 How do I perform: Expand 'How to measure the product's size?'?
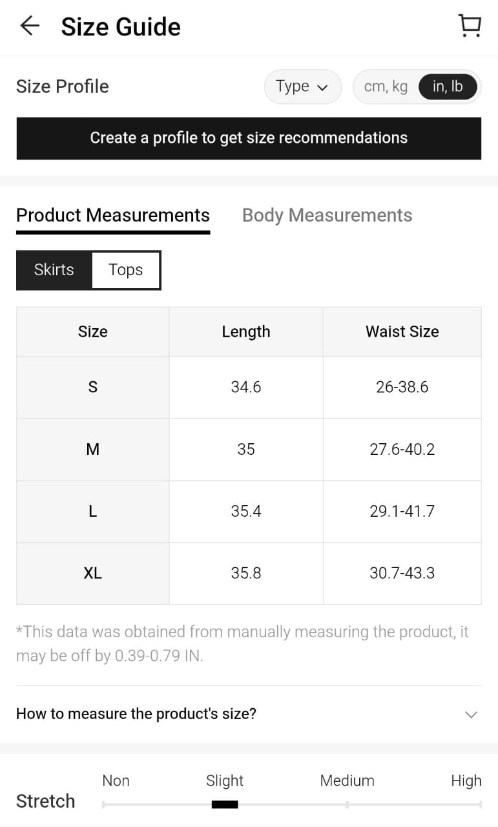[136, 714]
